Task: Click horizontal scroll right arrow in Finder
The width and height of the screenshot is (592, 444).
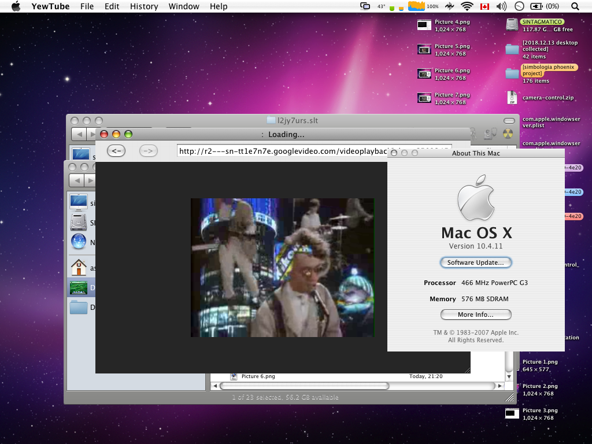Action: coord(500,386)
